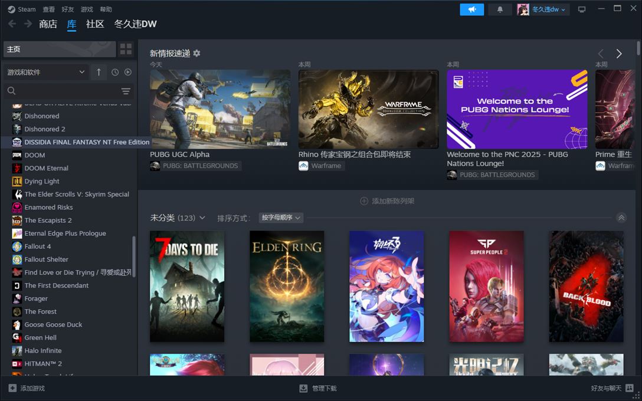Click the PUBG: BATTLEGROUNDS tag under UGC Alpha
Screen dimensions: 642x401
[196, 166]
